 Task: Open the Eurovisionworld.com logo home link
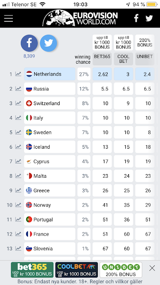(80, 18)
